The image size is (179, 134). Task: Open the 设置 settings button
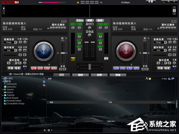[151, 1]
